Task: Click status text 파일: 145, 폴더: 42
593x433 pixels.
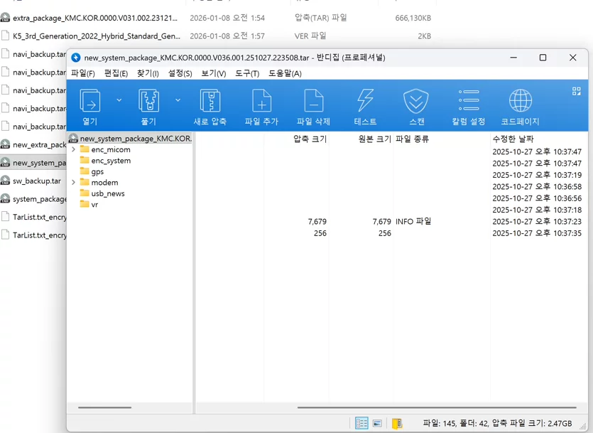Action: coord(455,423)
